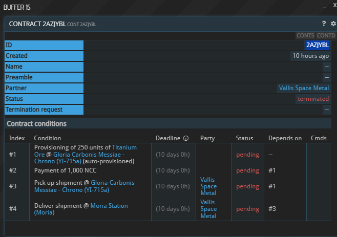Open the Titanium Ore material link

(x=124, y=147)
